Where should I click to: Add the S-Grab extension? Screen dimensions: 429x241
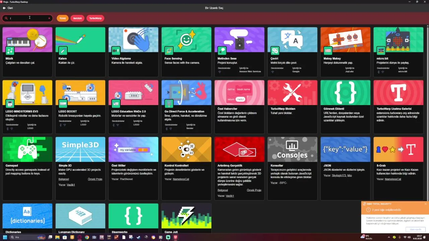[x=398, y=168]
